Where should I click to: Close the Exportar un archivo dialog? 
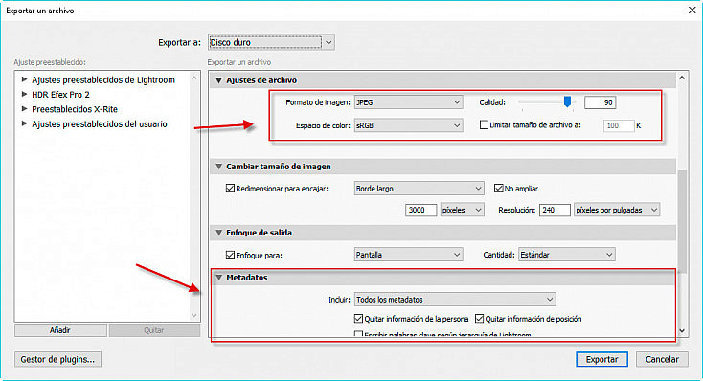coord(692,10)
